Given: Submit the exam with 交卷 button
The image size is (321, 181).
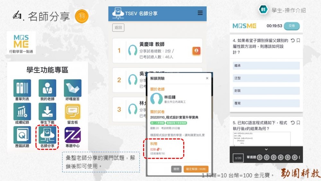Looking at the screenshot, I should coord(291,26).
